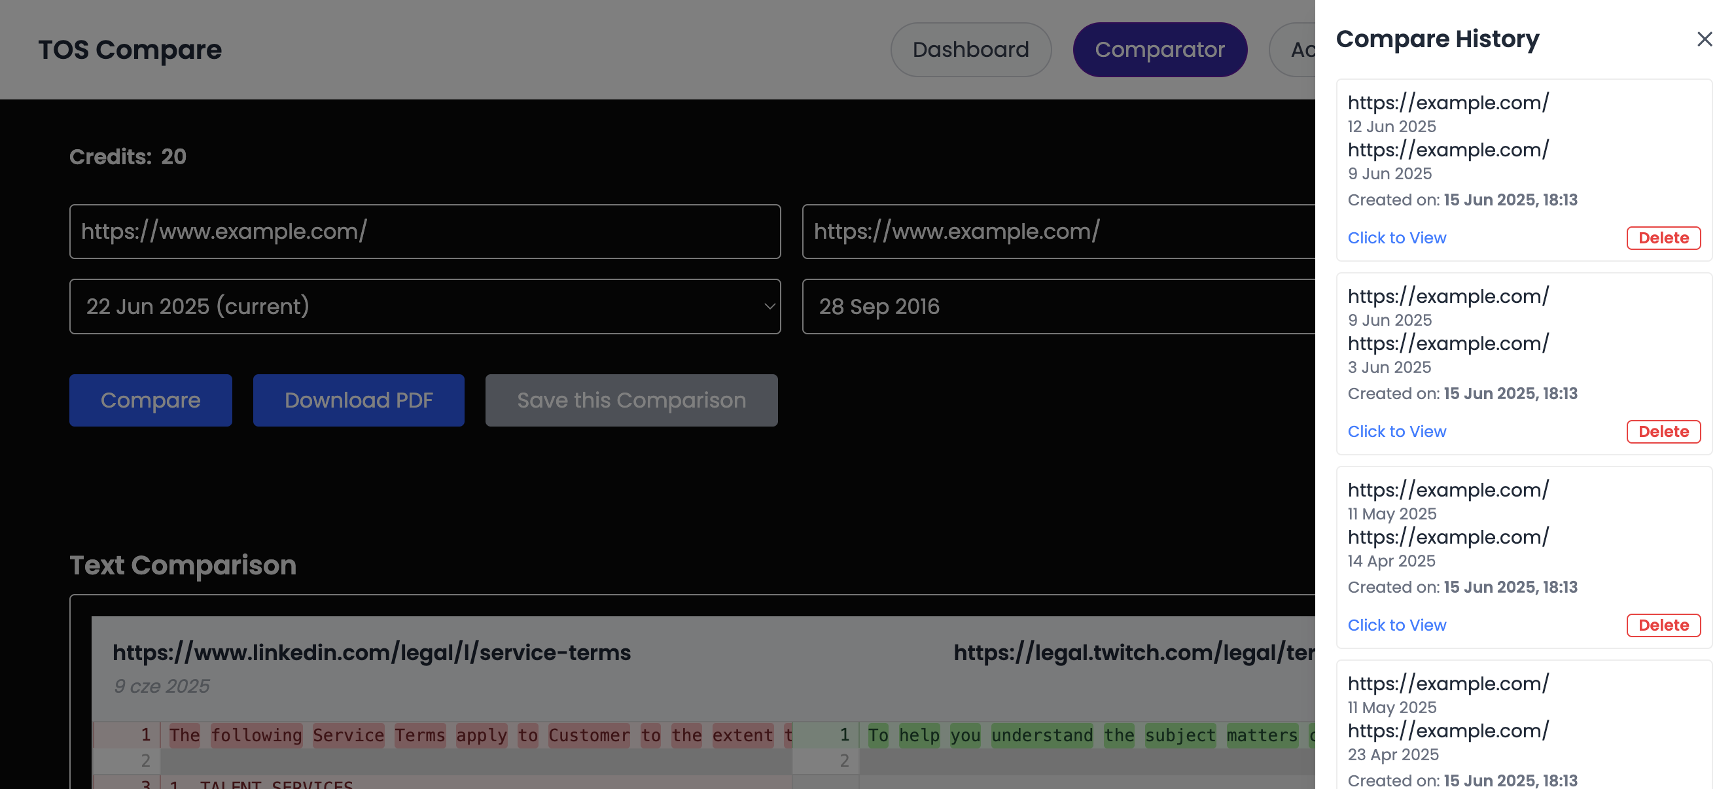Image resolution: width=1734 pixels, height=789 pixels.
Task: Click the 9 cze 2025 date text
Action: coord(162,686)
